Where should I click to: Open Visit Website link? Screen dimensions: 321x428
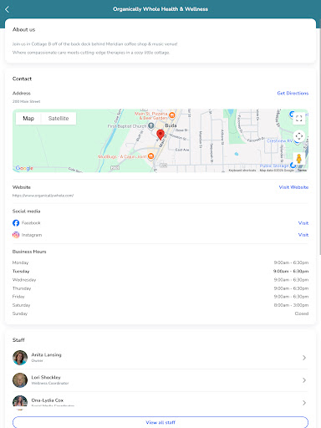click(293, 187)
